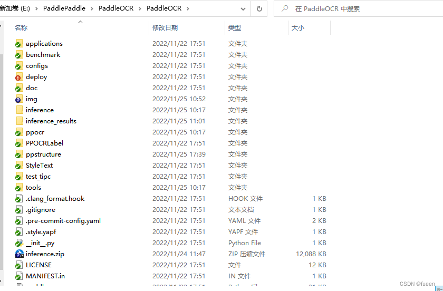Image resolution: width=443 pixels, height=291 pixels.
Task: Click the 2022/11/25 10:52 date of img
Action: [179, 99]
